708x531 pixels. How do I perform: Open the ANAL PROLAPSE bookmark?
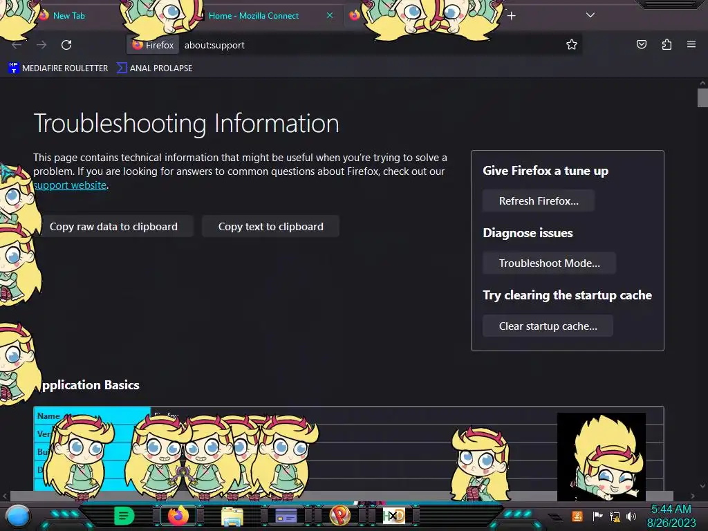[155, 68]
